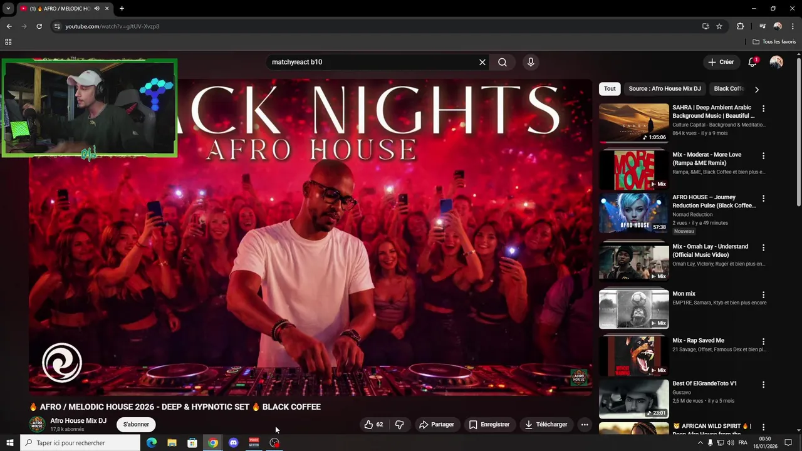802x451 pixels.
Task: Open the Windows notification center icon
Action: point(788,443)
